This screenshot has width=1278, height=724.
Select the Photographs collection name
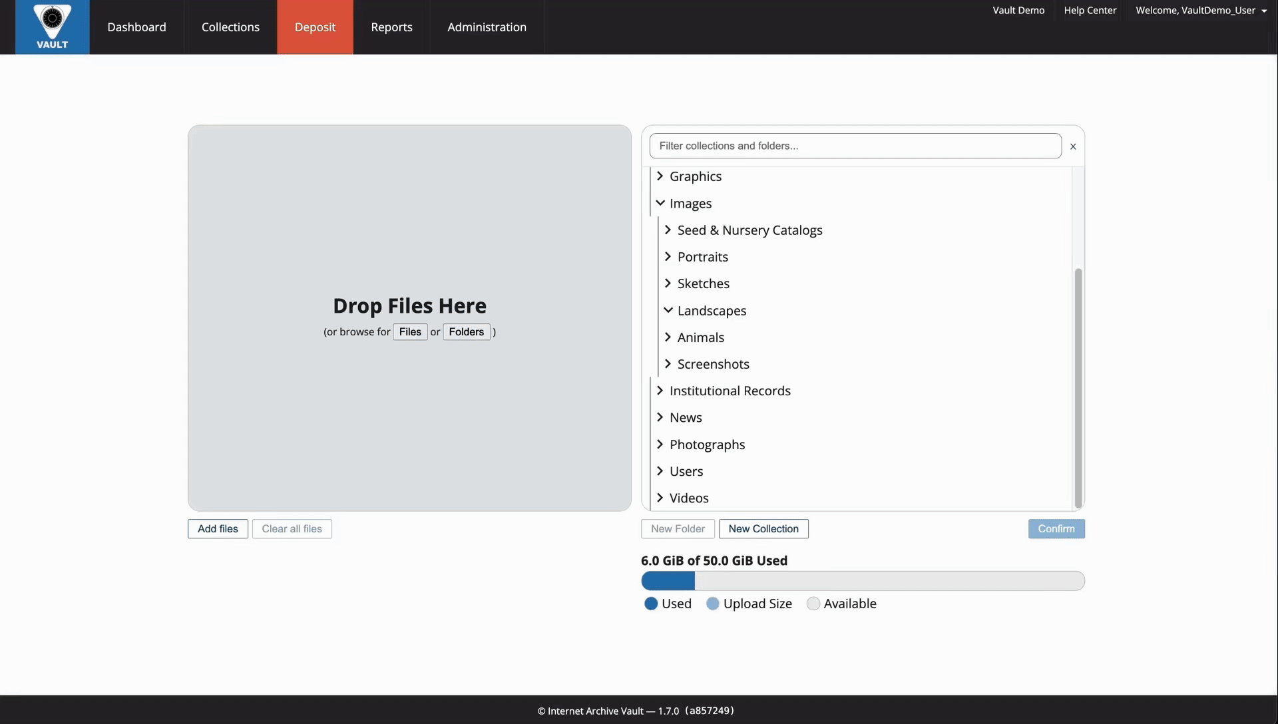coord(707,445)
